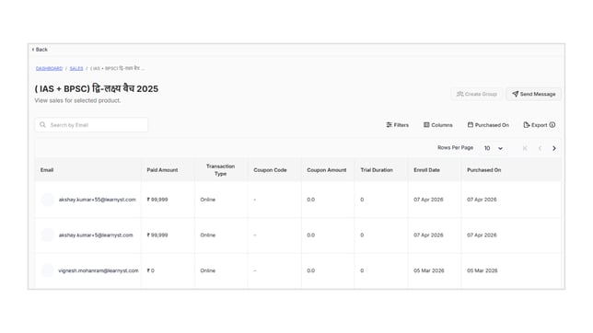593x333 pixels.
Task: Click the Columns table icon
Action: [426, 125]
